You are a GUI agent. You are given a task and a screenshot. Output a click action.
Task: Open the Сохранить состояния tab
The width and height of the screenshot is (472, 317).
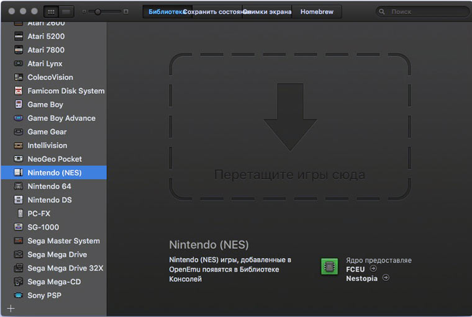pos(217,12)
